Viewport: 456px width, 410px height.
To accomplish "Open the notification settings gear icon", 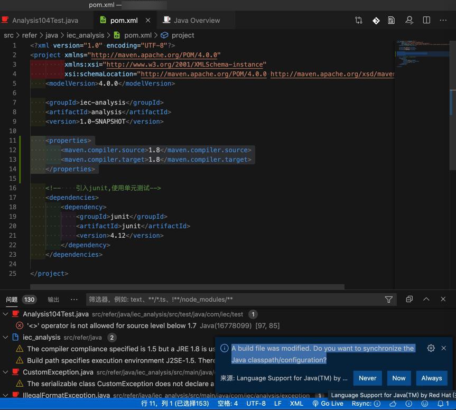I will click(x=431, y=348).
